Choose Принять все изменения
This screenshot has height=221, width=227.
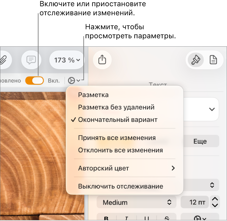click(117, 138)
